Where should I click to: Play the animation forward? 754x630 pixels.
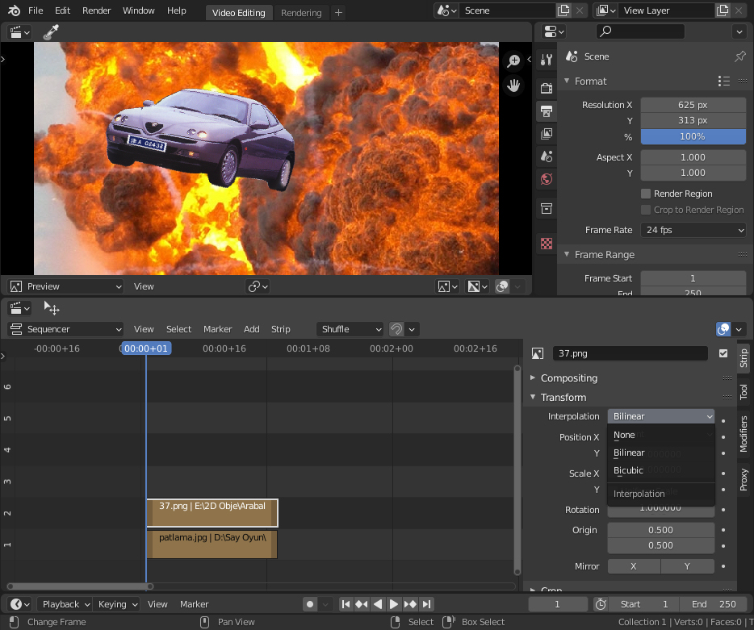pos(393,604)
